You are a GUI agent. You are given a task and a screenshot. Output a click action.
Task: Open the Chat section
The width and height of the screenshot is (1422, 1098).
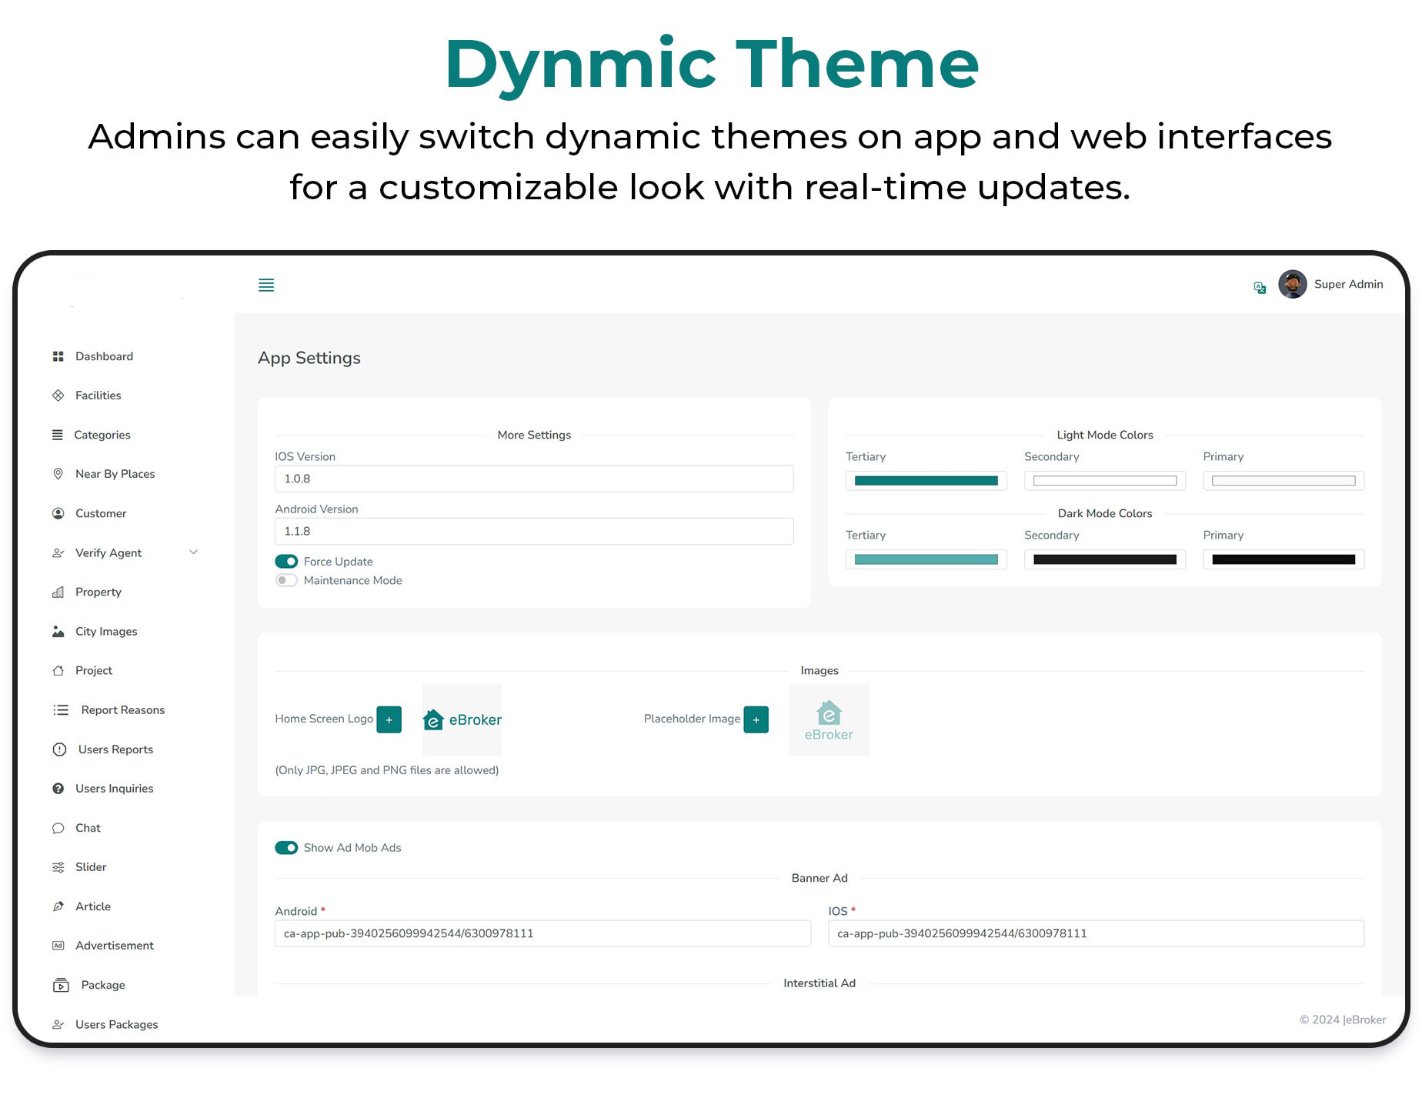(x=88, y=827)
